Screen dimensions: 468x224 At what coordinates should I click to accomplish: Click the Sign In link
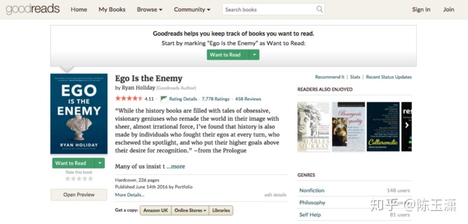click(x=421, y=9)
